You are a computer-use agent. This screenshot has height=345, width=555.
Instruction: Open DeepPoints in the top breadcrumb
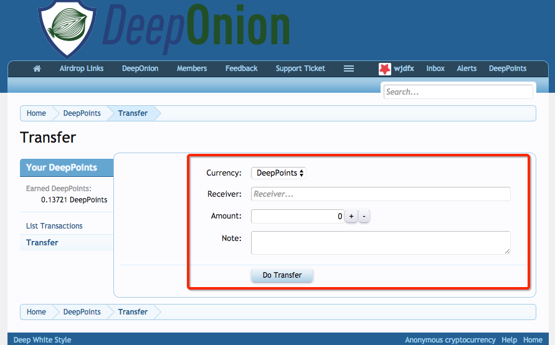(x=82, y=113)
